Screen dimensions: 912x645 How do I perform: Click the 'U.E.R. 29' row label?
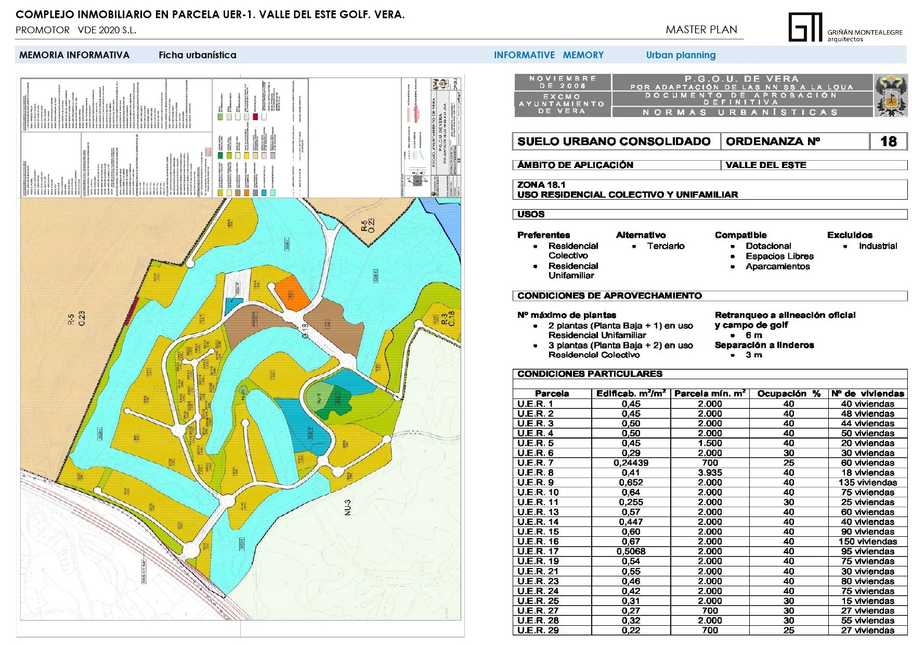click(538, 630)
